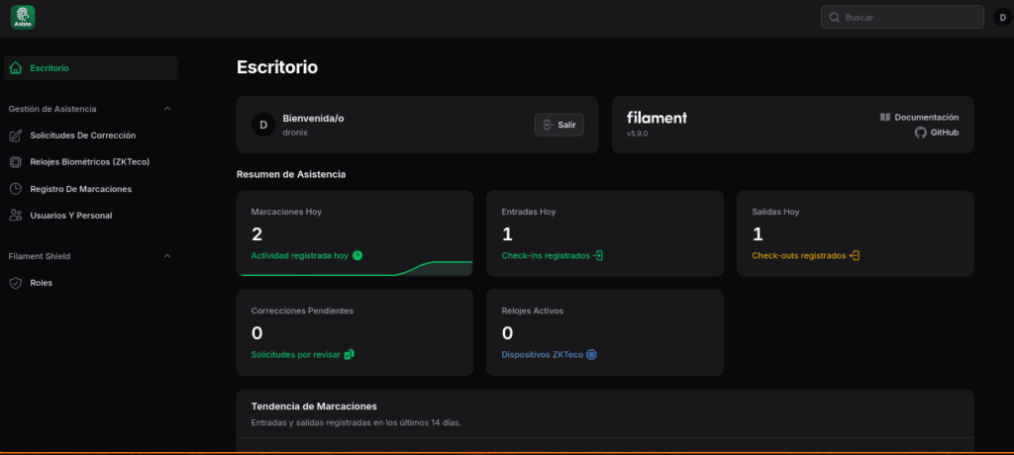This screenshot has width=1014, height=455.
Task: Click the Marcaciones Hoy sparkline chart
Action: (x=355, y=268)
